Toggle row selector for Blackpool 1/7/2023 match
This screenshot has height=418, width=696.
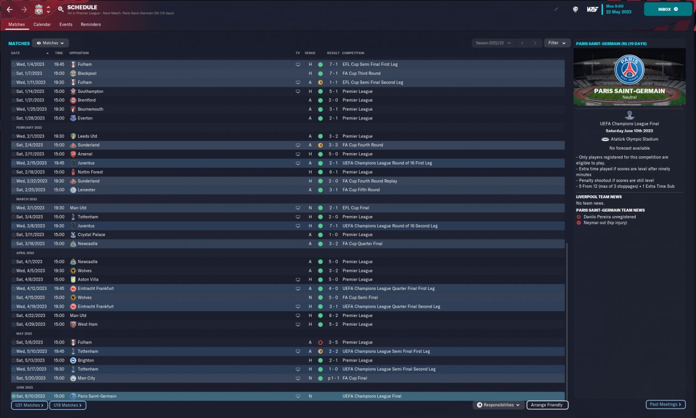click(x=14, y=73)
